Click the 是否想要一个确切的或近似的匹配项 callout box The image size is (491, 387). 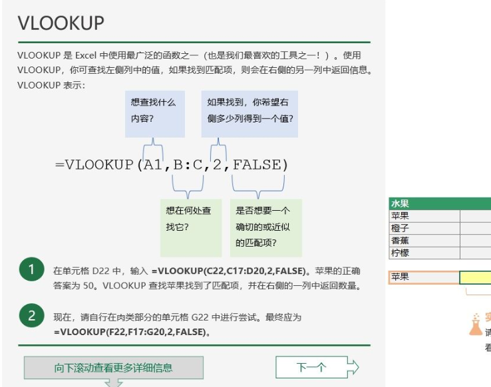point(266,228)
